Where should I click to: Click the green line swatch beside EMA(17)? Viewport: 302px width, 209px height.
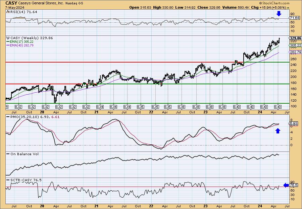[x=8, y=42]
